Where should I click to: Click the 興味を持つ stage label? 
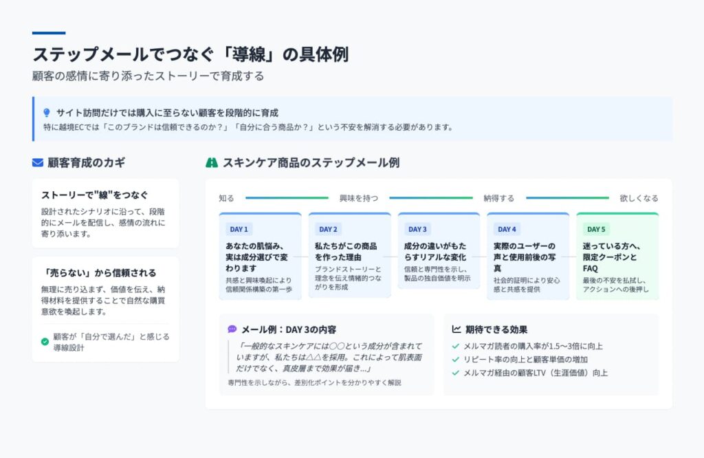tap(358, 198)
